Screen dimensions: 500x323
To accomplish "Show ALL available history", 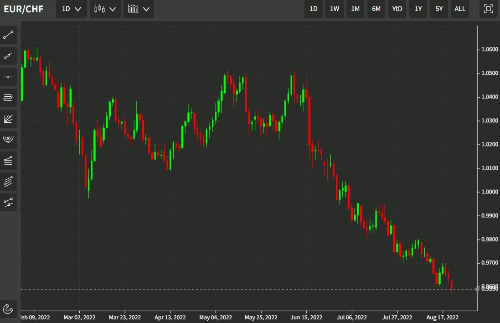I will 460,9.
